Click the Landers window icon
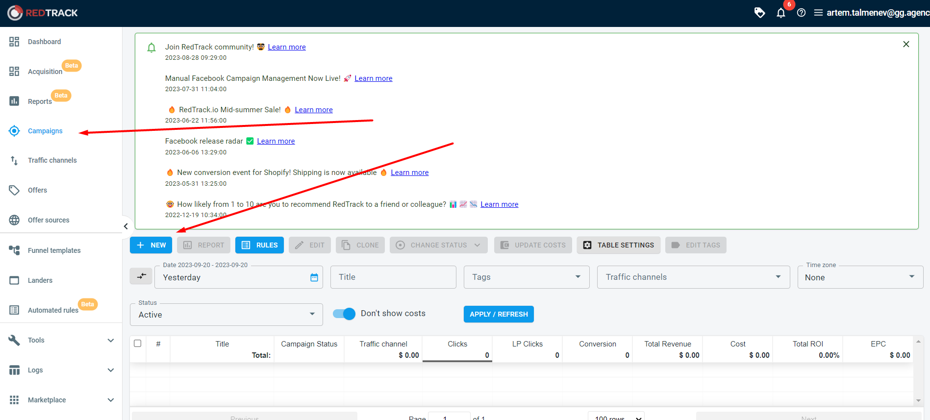 pyautogui.click(x=14, y=280)
